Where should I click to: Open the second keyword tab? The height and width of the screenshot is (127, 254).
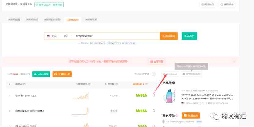click(x=32, y=19)
